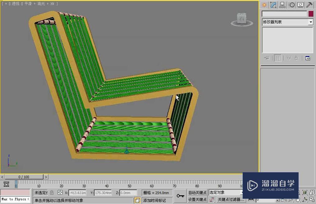Toggle Show End Result button
316x204 pixels.
coord(278,58)
